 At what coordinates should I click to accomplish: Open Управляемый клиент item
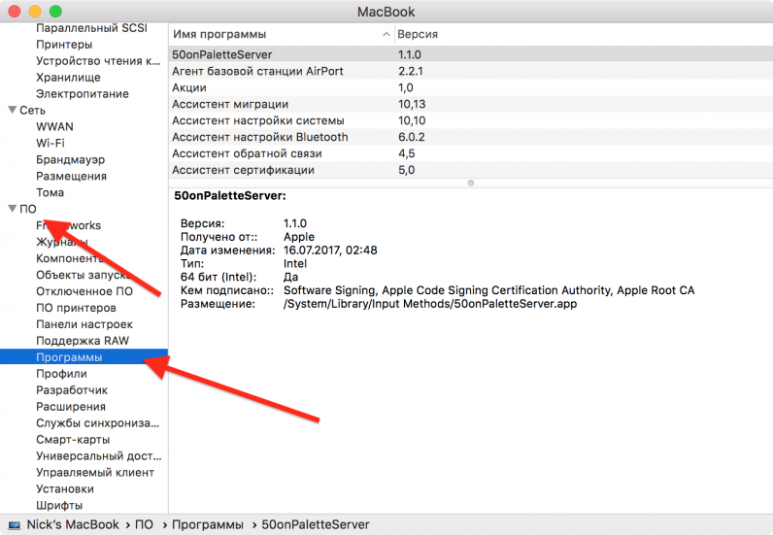[95, 473]
